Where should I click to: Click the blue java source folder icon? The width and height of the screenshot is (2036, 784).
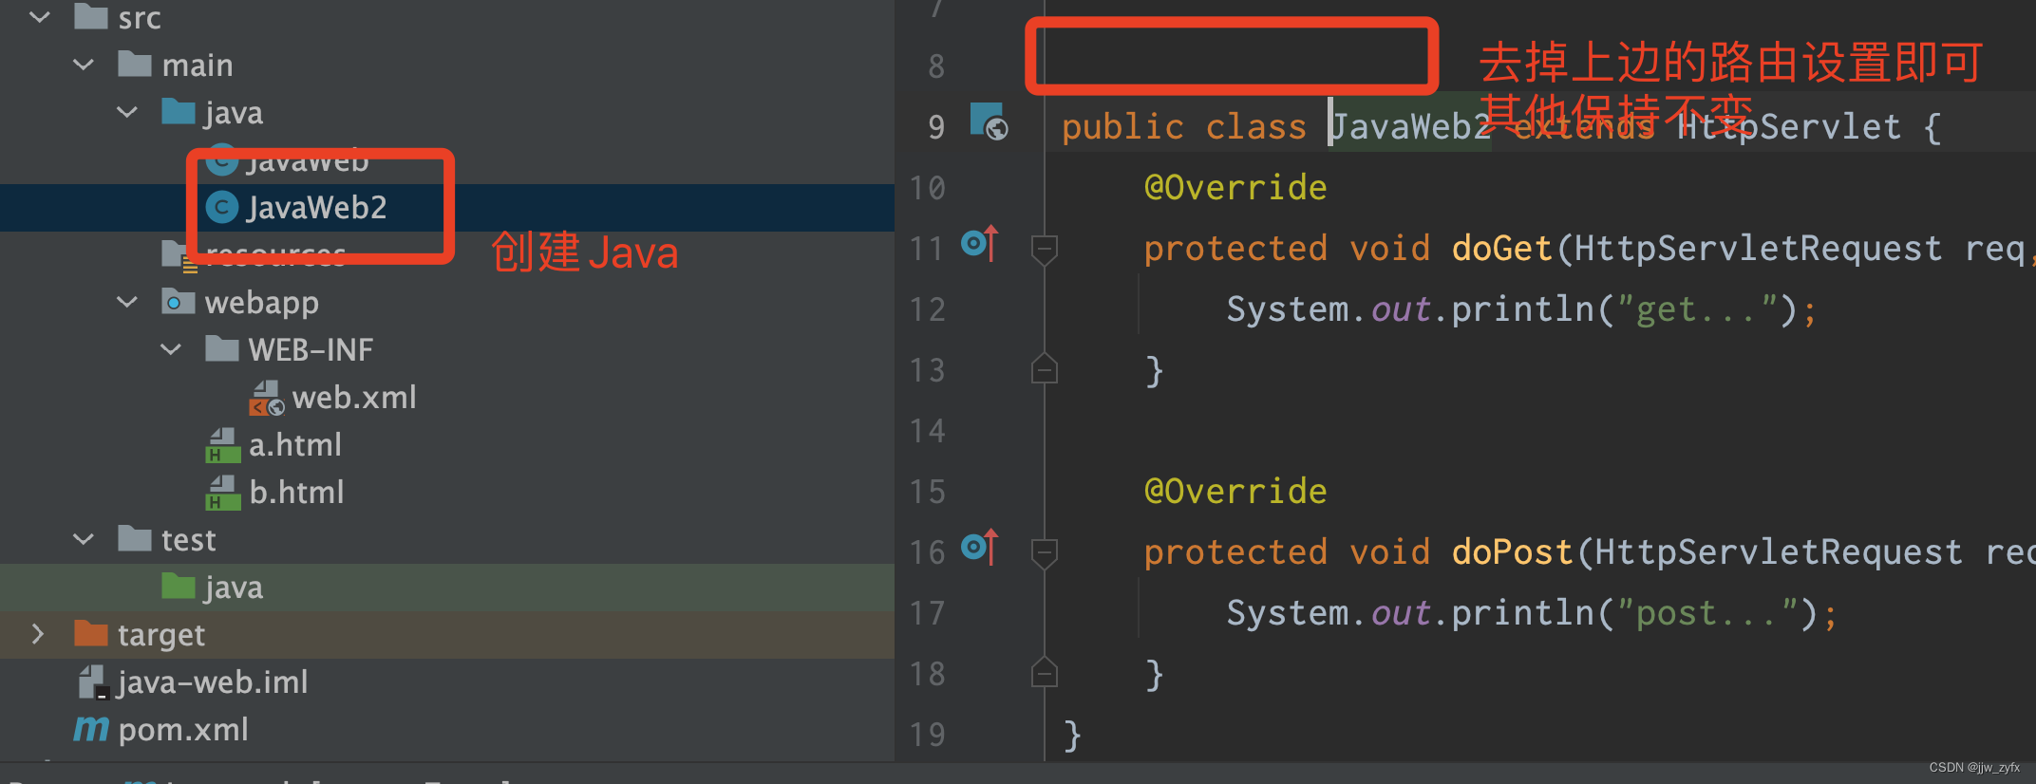(179, 111)
